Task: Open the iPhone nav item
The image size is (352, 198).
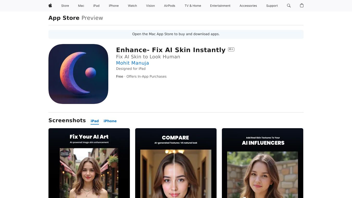Action: tap(114, 6)
